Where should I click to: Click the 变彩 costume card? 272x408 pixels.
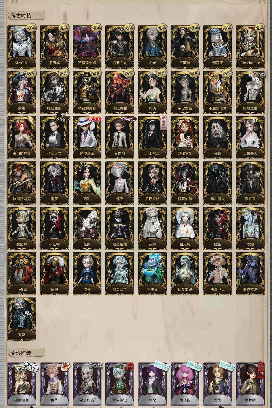coord(22,319)
